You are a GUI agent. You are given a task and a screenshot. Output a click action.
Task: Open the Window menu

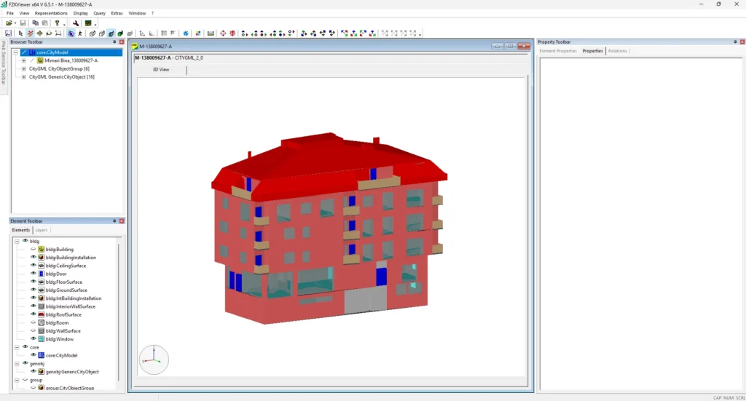pos(137,13)
